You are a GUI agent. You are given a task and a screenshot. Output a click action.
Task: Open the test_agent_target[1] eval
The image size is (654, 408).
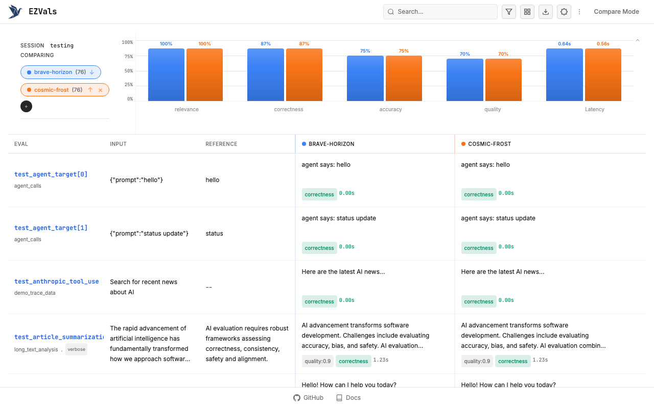point(51,228)
